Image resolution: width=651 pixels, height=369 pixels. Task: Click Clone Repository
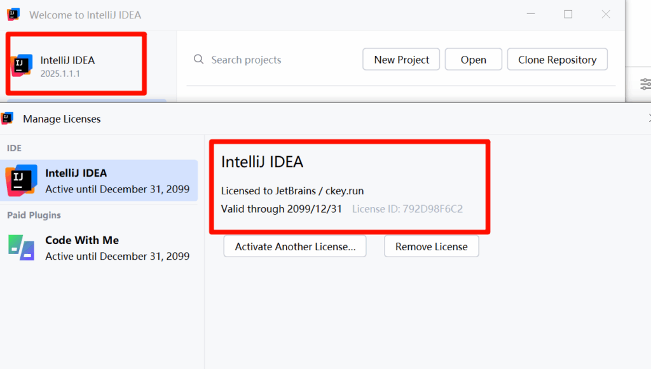557,60
